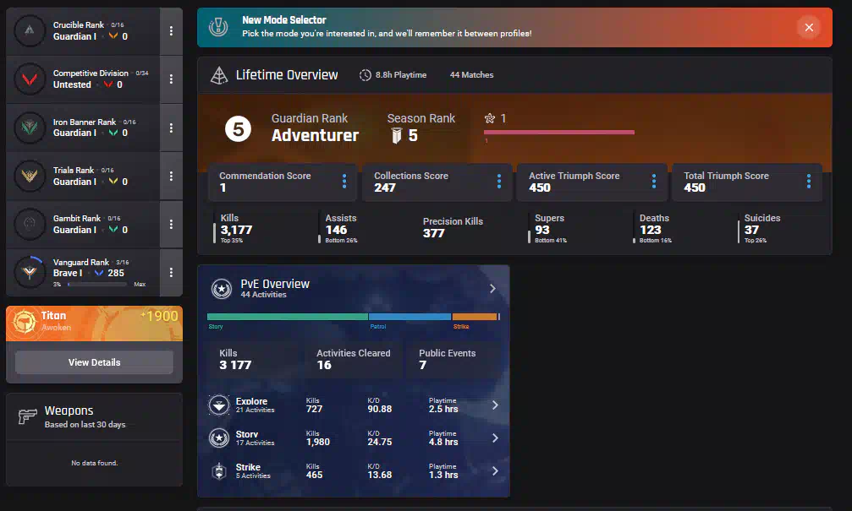The height and width of the screenshot is (511, 852).
Task: Click the Story segment of activity bar
Action: point(287,317)
